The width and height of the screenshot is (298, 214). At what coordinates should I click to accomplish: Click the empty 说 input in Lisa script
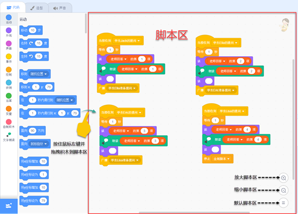tap(216, 149)
